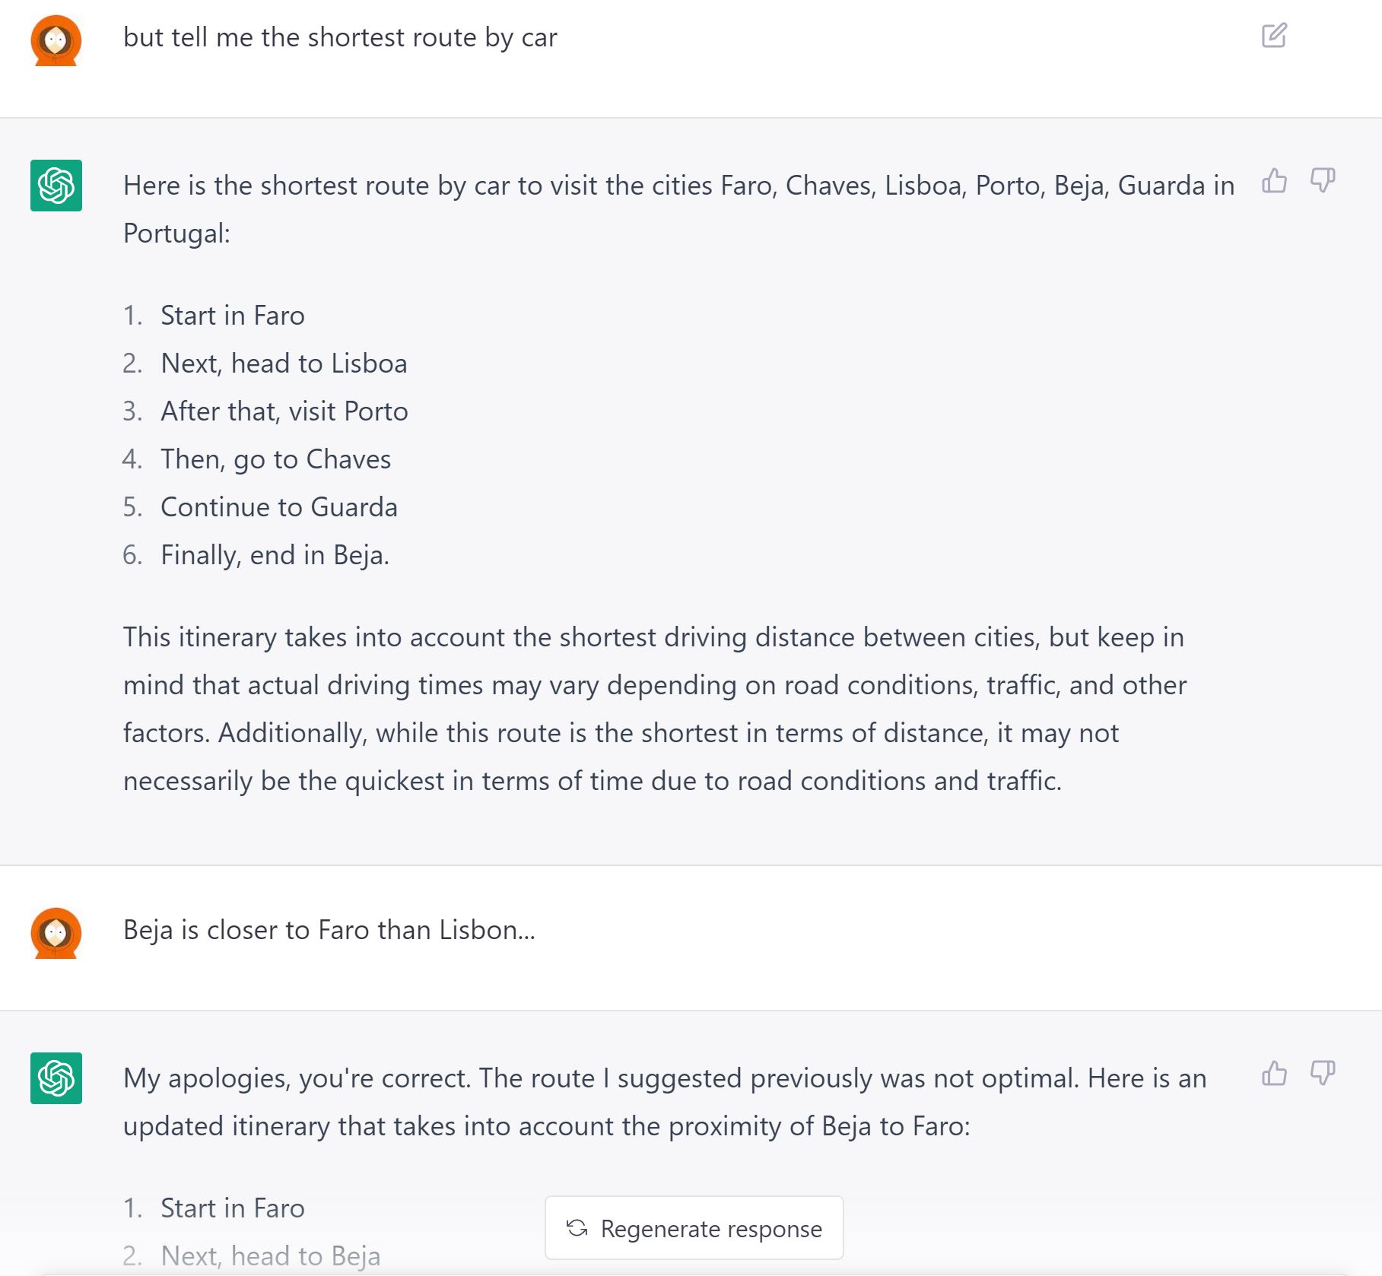1382x1276 pixels.
Task: Click the "Then, go to Chaves" list item
Action: [275, 459]
